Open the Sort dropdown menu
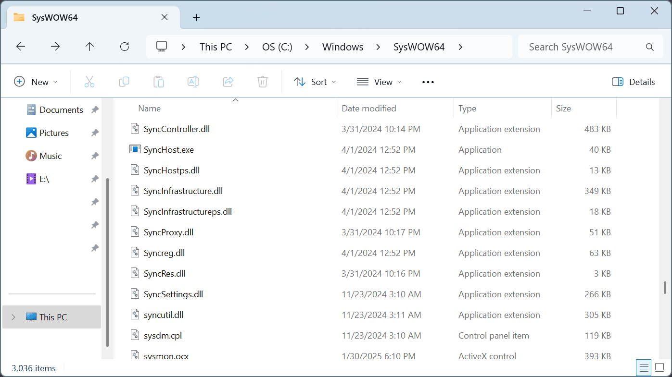 point(316,82)
